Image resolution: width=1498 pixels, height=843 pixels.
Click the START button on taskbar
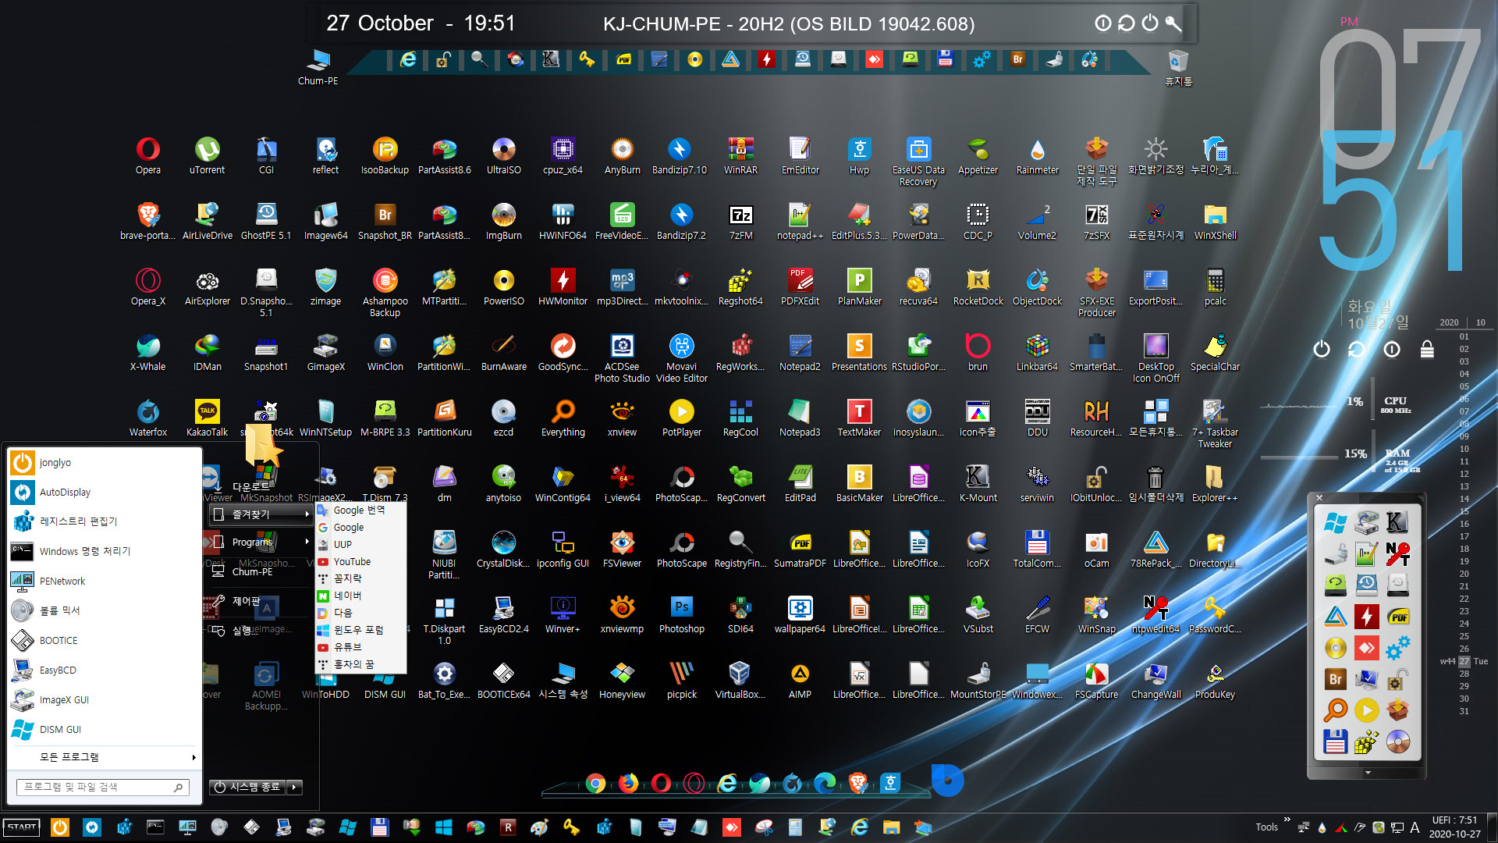pyautogui.click(x=21, y=827)
